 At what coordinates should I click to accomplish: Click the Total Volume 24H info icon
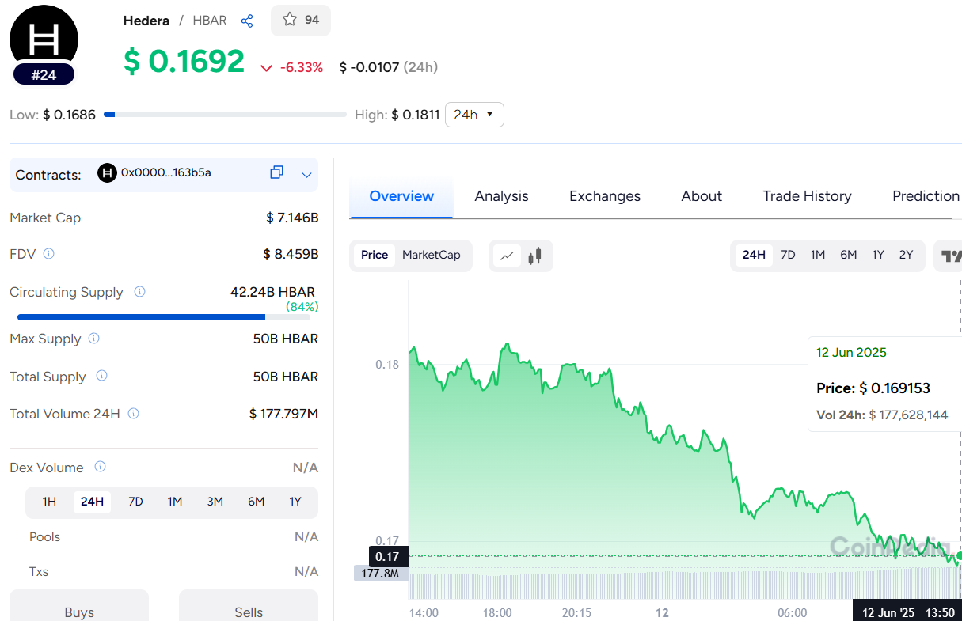tap(134, 414)
